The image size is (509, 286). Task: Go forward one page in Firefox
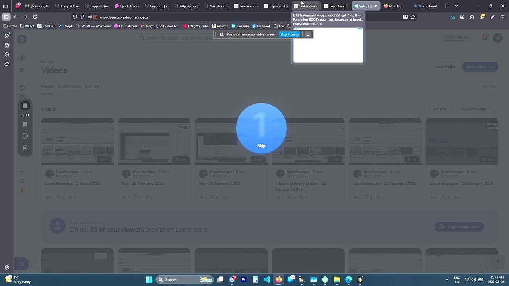pos(25,17)
